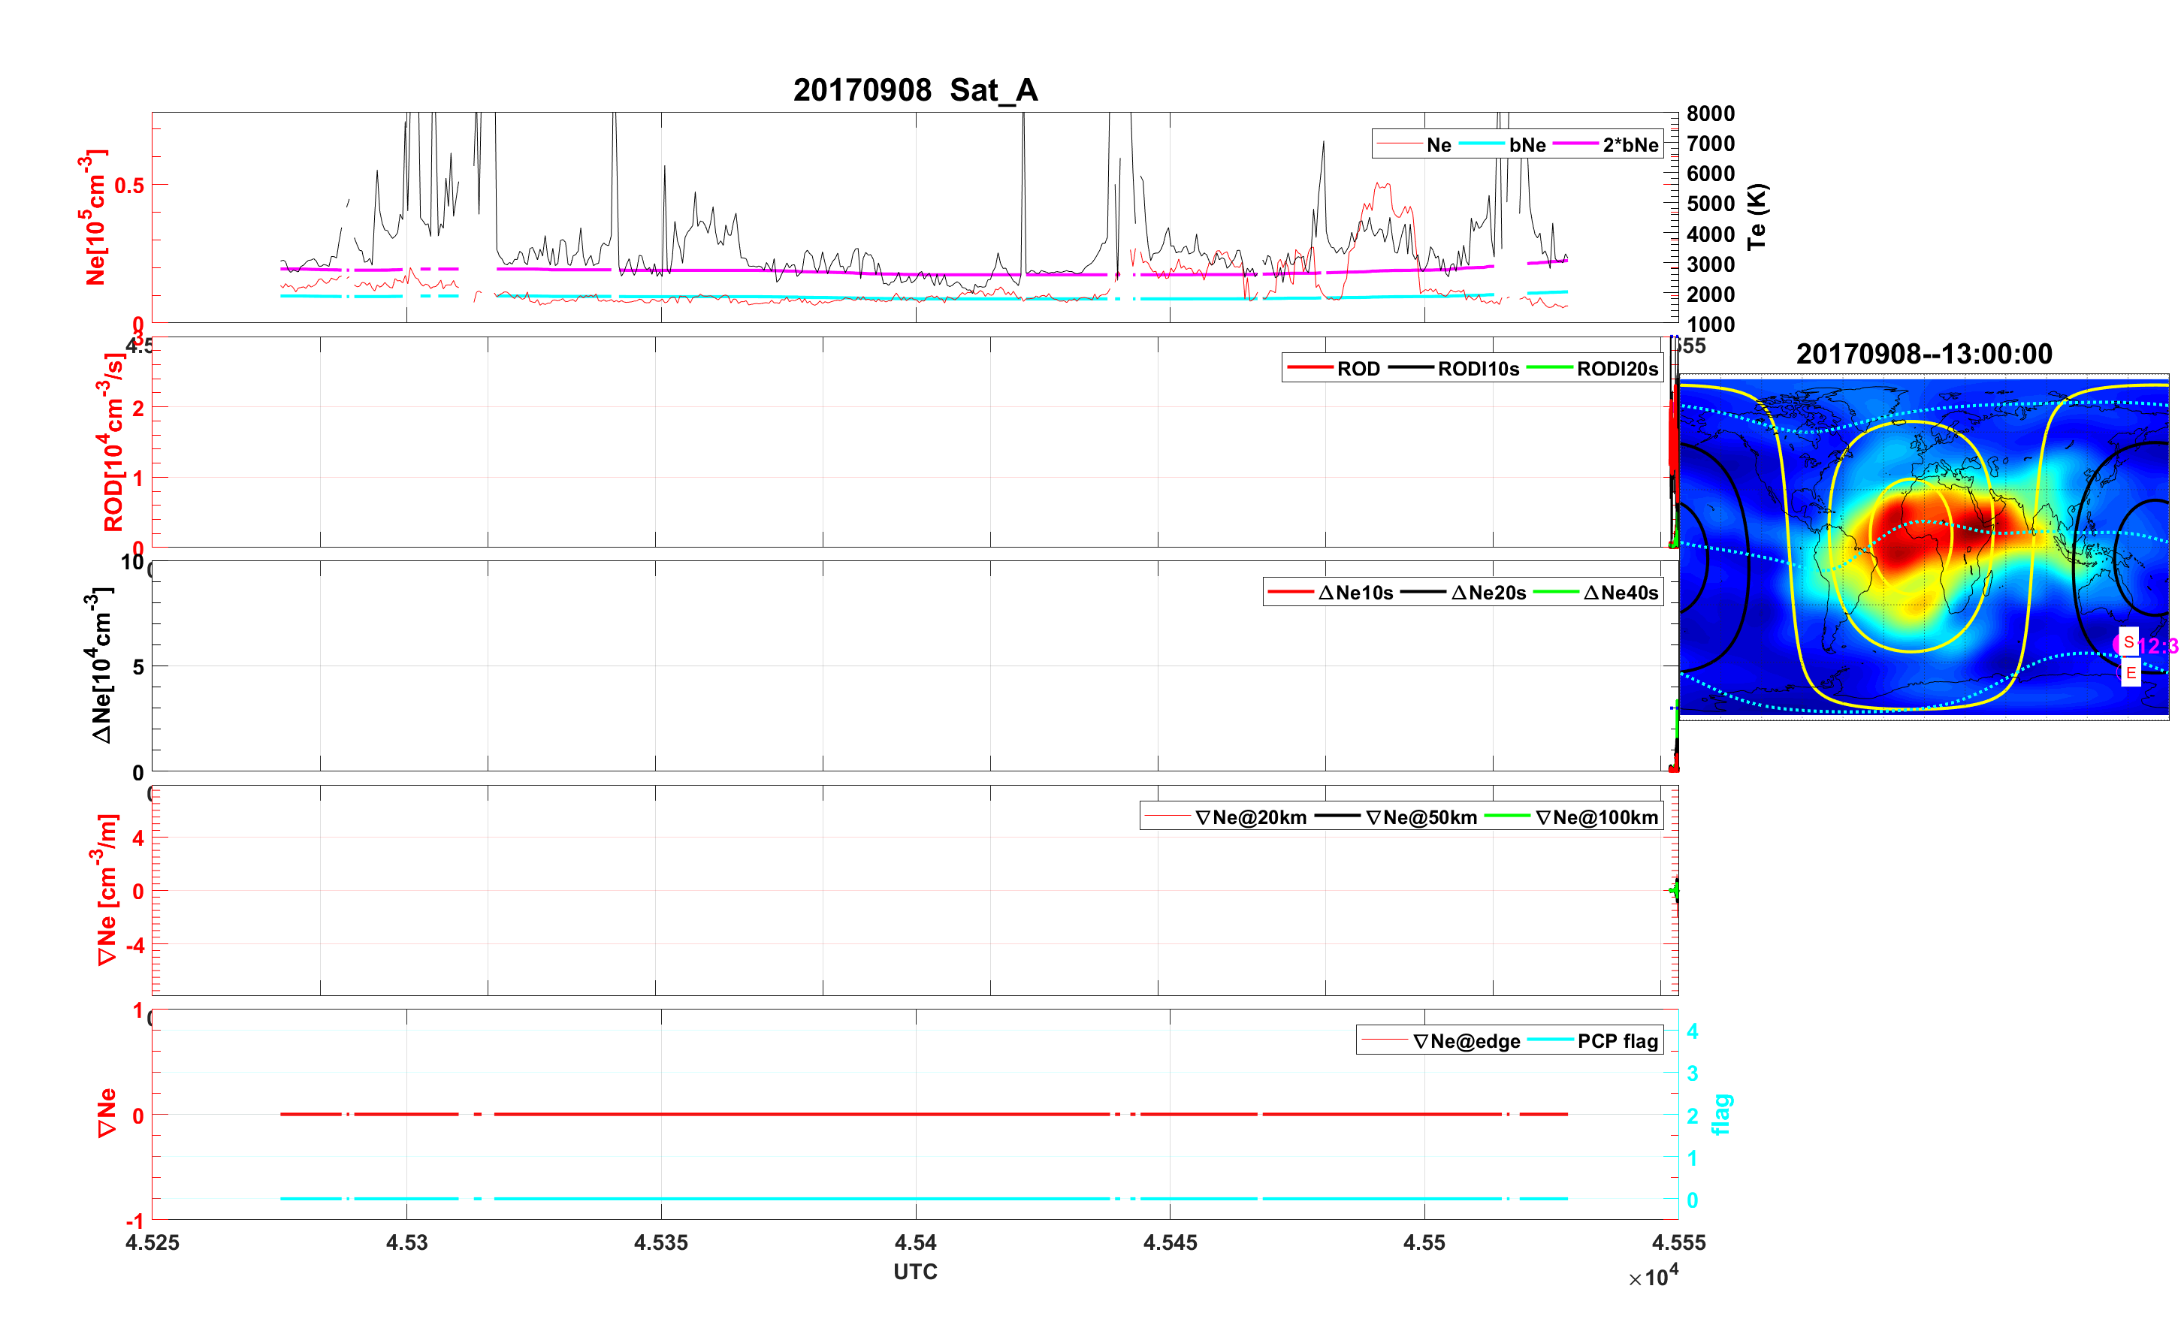Screen dimensions: 2181x1319
Task: Click the UTC x-axis label
Action: click(914, 1271)
